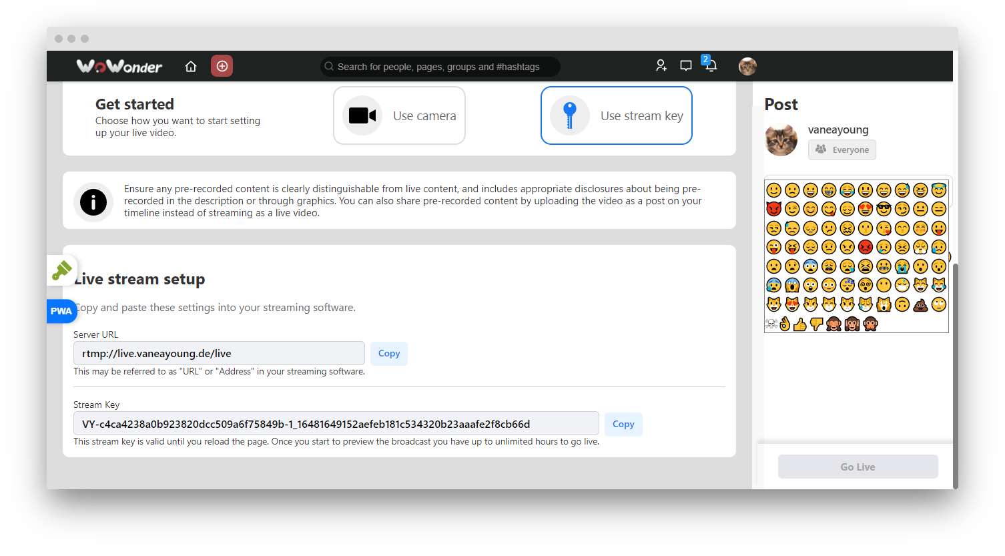The image size is (1005, 556).
Task: Pick the heart-eyes cat emoji
Action: [x=792, y=304]
